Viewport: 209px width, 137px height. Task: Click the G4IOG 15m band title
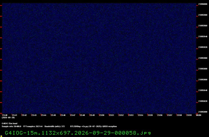9,123
